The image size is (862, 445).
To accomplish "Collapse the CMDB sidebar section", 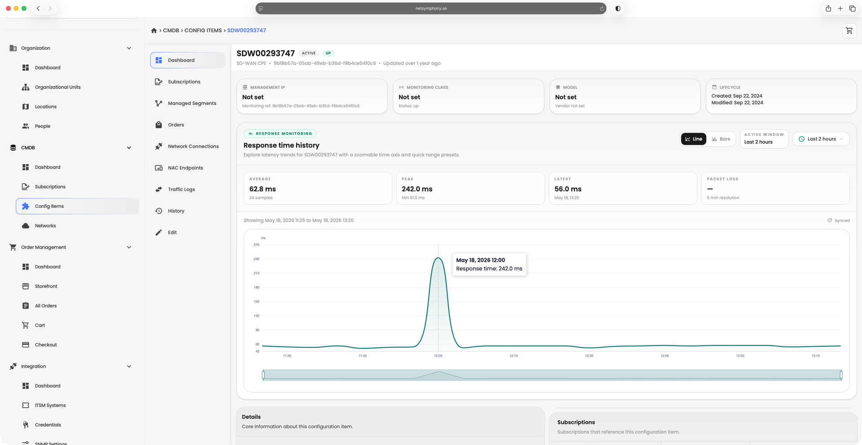I will coord(129,148).
